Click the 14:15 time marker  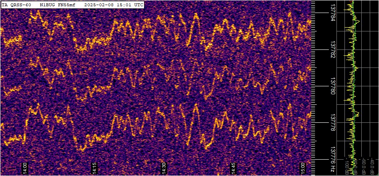(x=94, y=168)
